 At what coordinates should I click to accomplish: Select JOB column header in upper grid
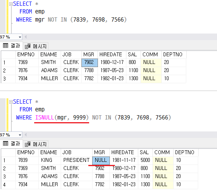point(71,55)
